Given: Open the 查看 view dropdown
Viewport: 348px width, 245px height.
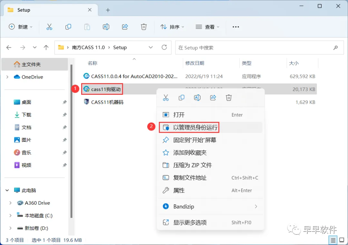Looking at the screenshot, I should click(x=207, y=27).
